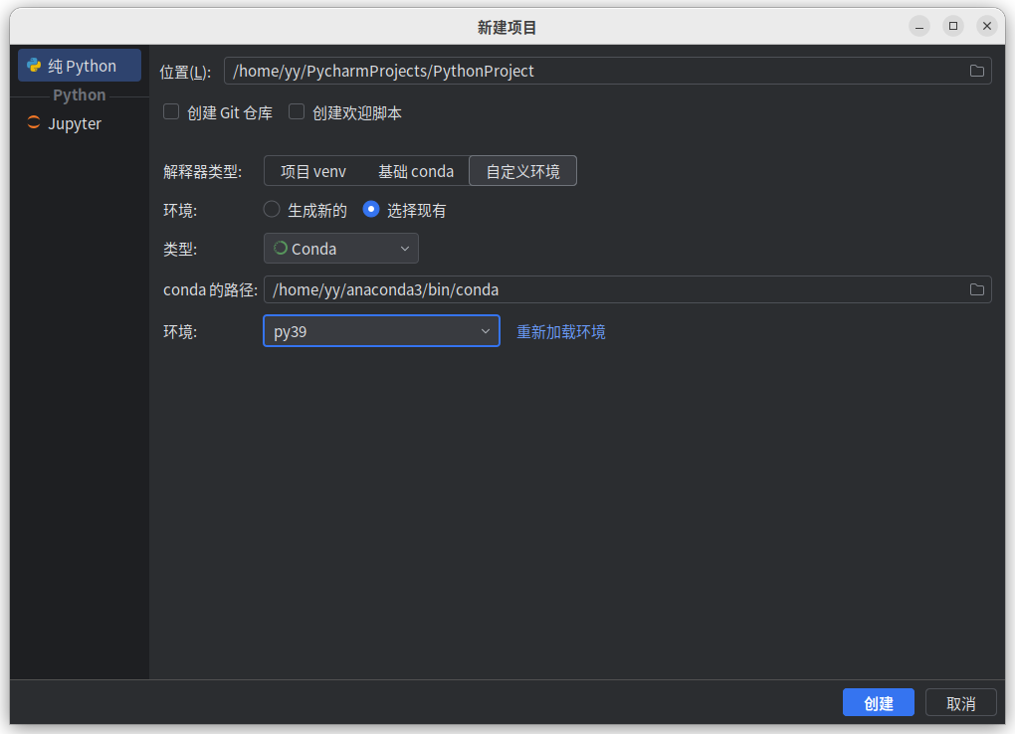Click the folder browse icon for project location
Screen dimensions: 1015x734
click(977, 72)
